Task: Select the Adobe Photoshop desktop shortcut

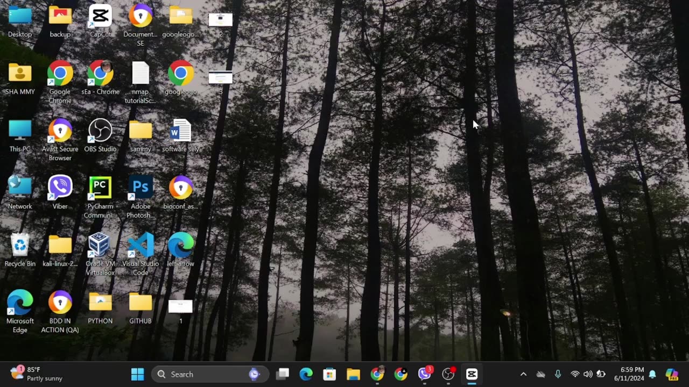Action: [140, 197]
